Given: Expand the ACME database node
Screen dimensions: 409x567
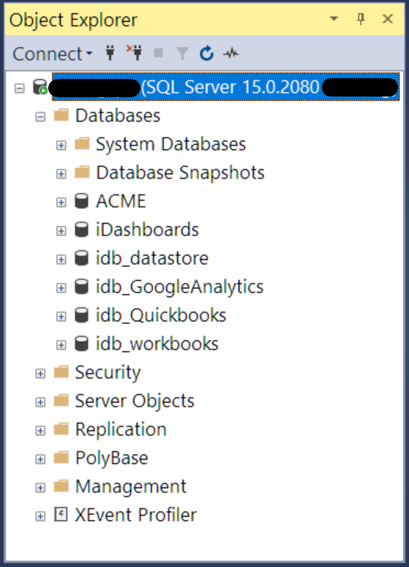Looking at the screenshot, I should (x=61, y=202).
